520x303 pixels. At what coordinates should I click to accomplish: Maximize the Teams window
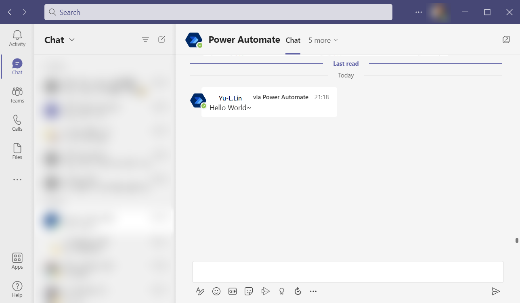(x=487, y=12)
